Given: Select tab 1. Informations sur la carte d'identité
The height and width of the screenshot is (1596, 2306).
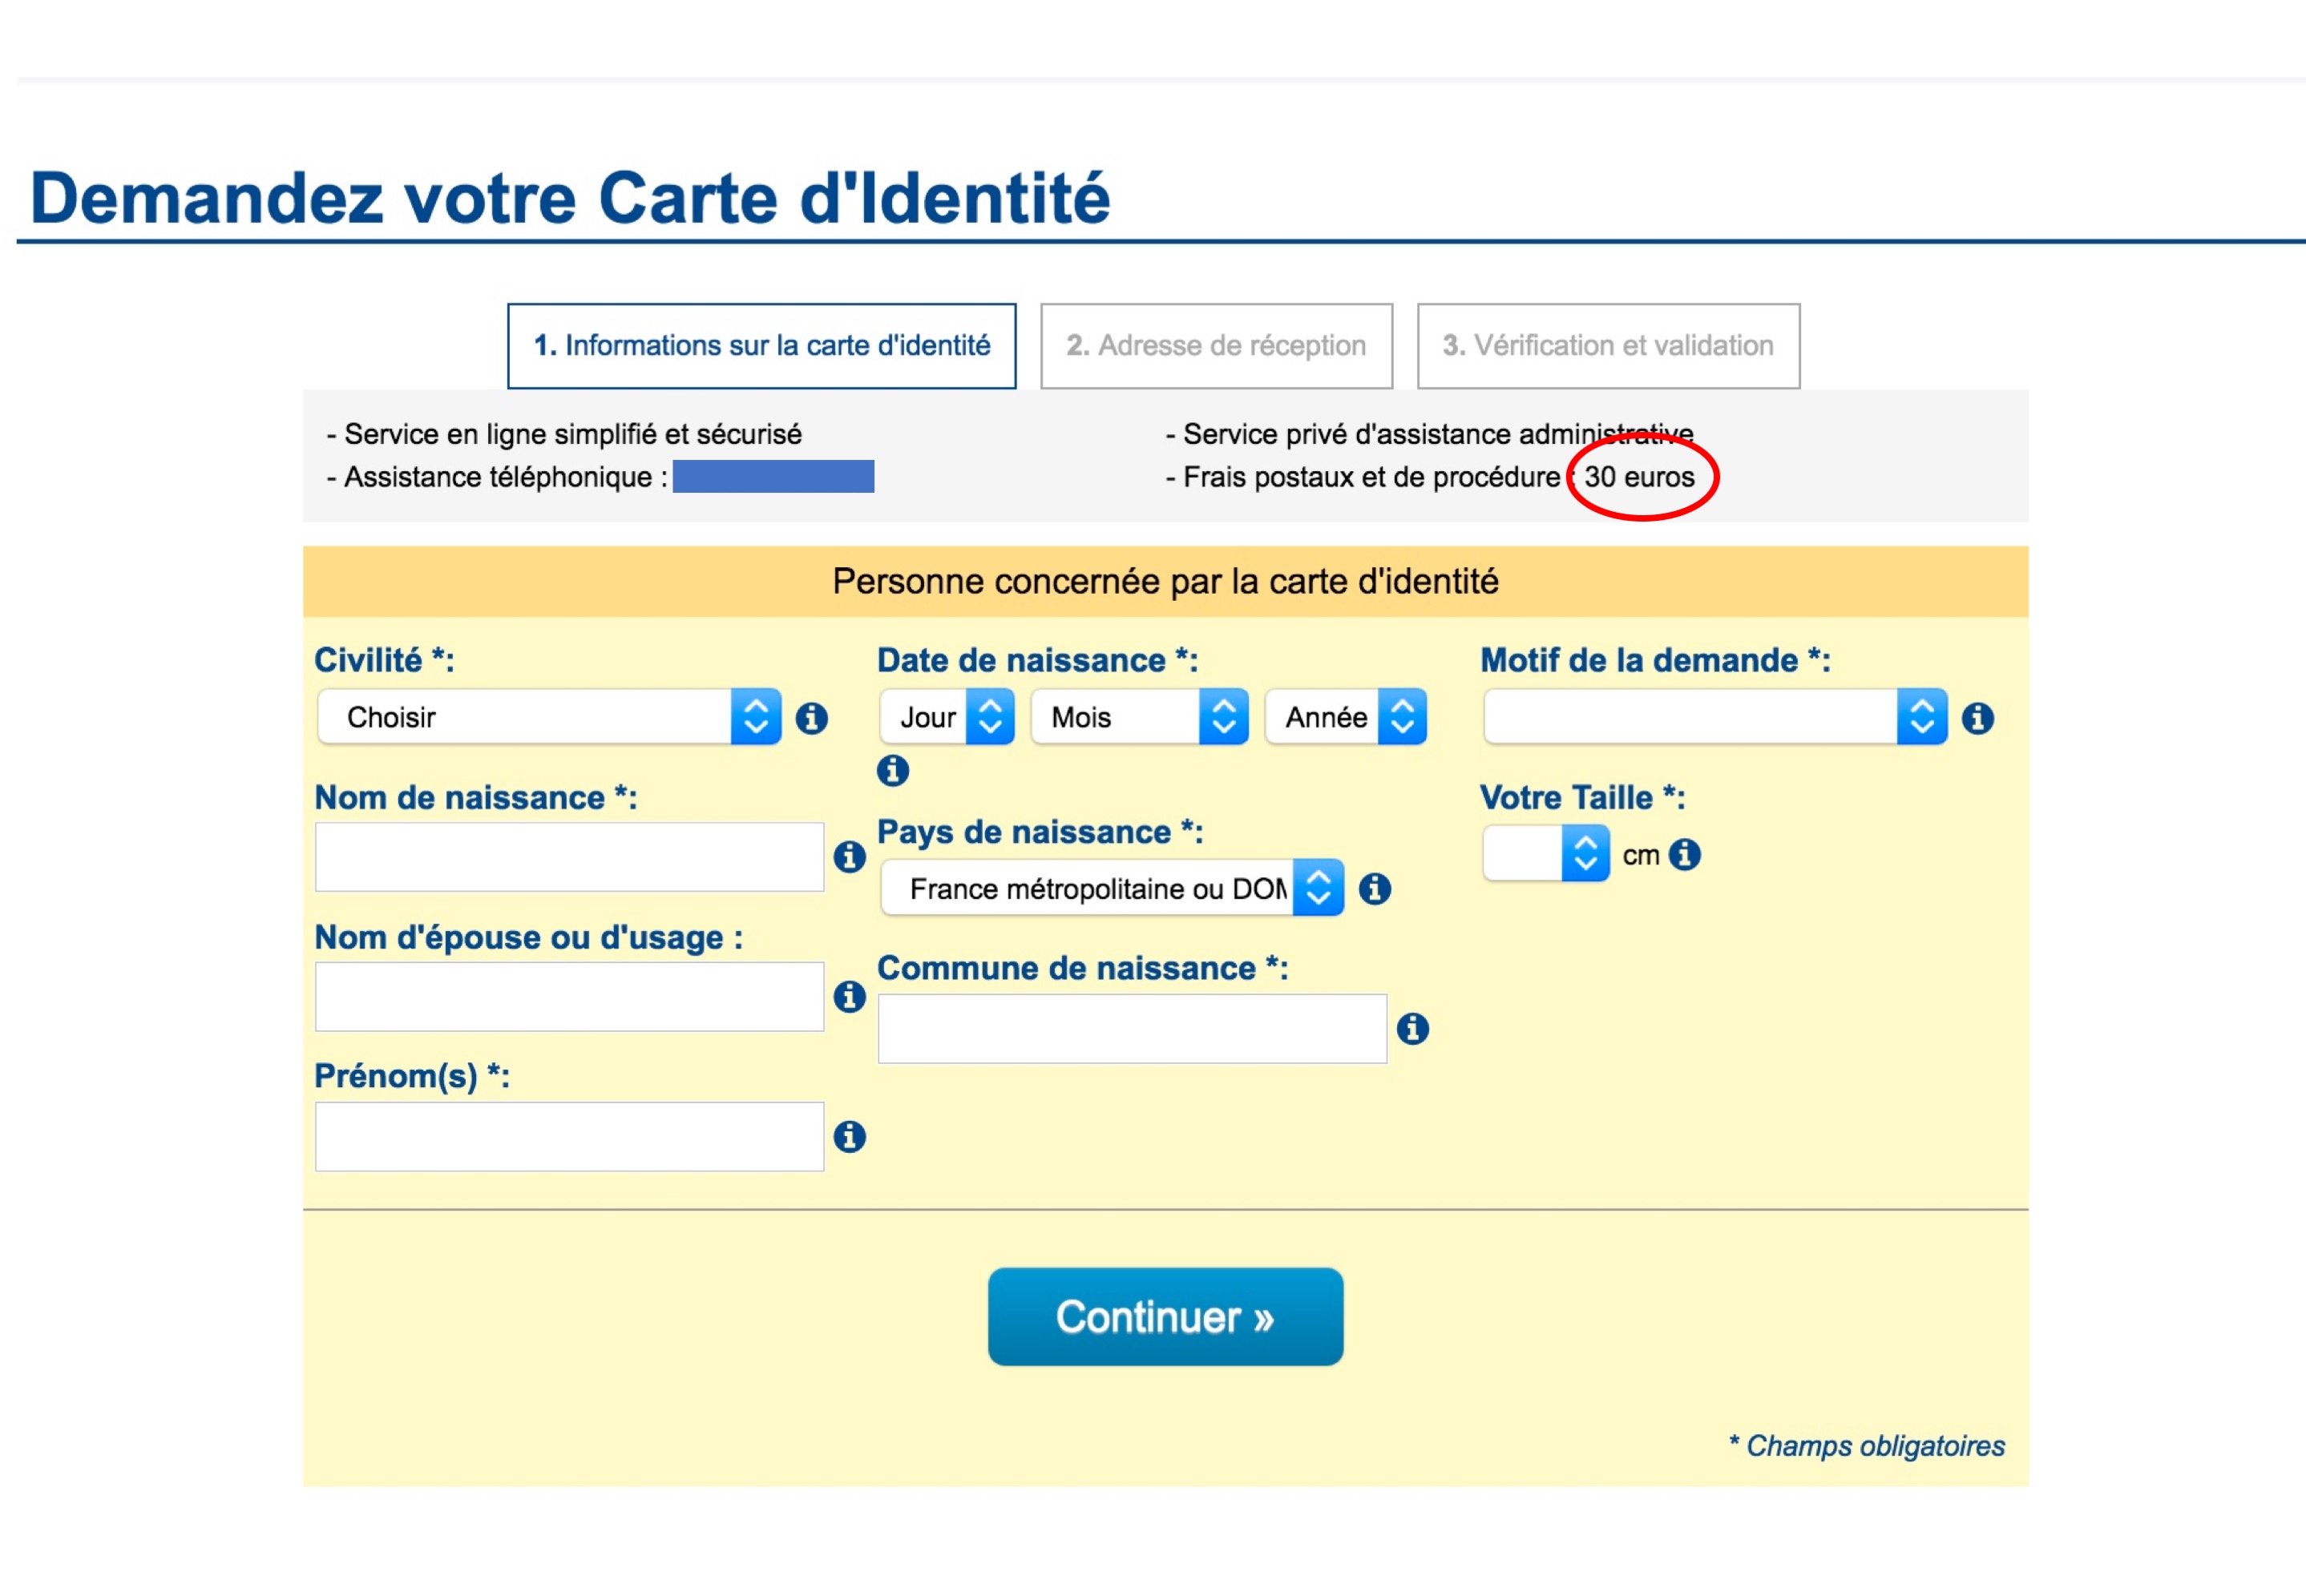Looking at the screenshot, I should tap(761, 346).
